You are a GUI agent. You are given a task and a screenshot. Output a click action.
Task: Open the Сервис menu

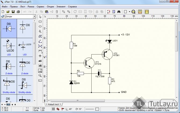(41, 6)
